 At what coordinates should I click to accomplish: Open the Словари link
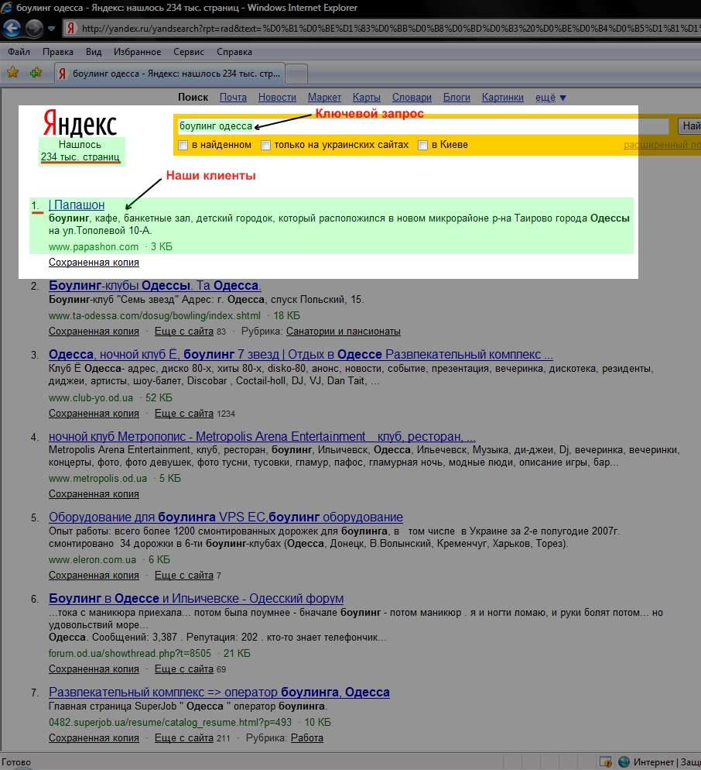412,98
